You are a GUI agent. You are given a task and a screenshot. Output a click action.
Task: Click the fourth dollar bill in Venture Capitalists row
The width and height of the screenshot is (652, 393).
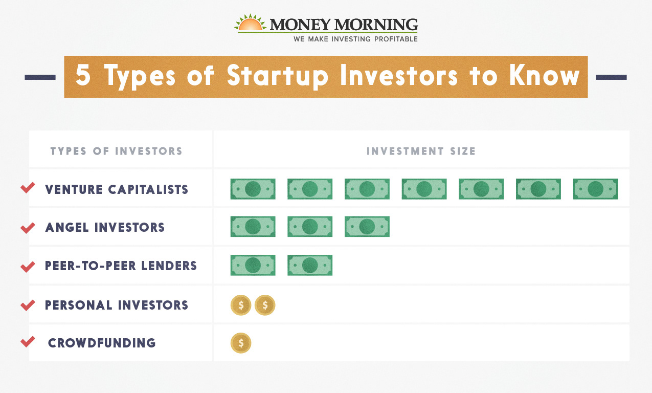(x=424, y=189)
